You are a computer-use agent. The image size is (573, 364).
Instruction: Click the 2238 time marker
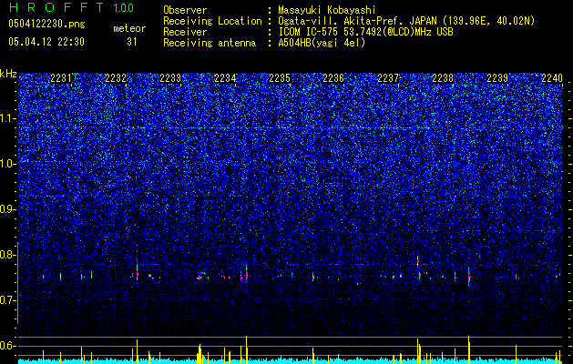pos(443,78)
